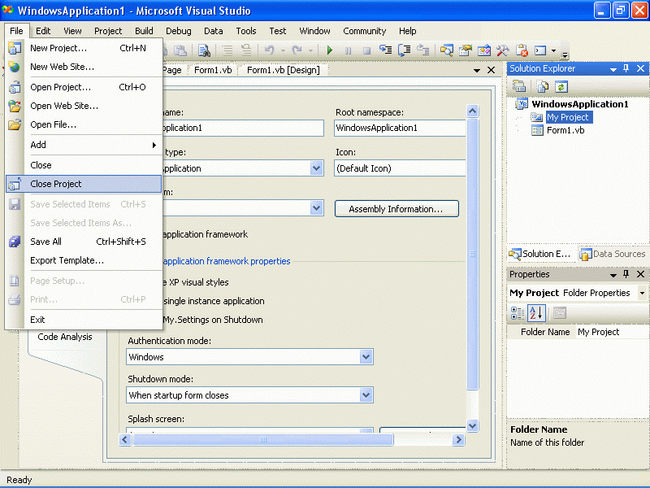Open the Undo history dropdown arrow

point(283,50)
